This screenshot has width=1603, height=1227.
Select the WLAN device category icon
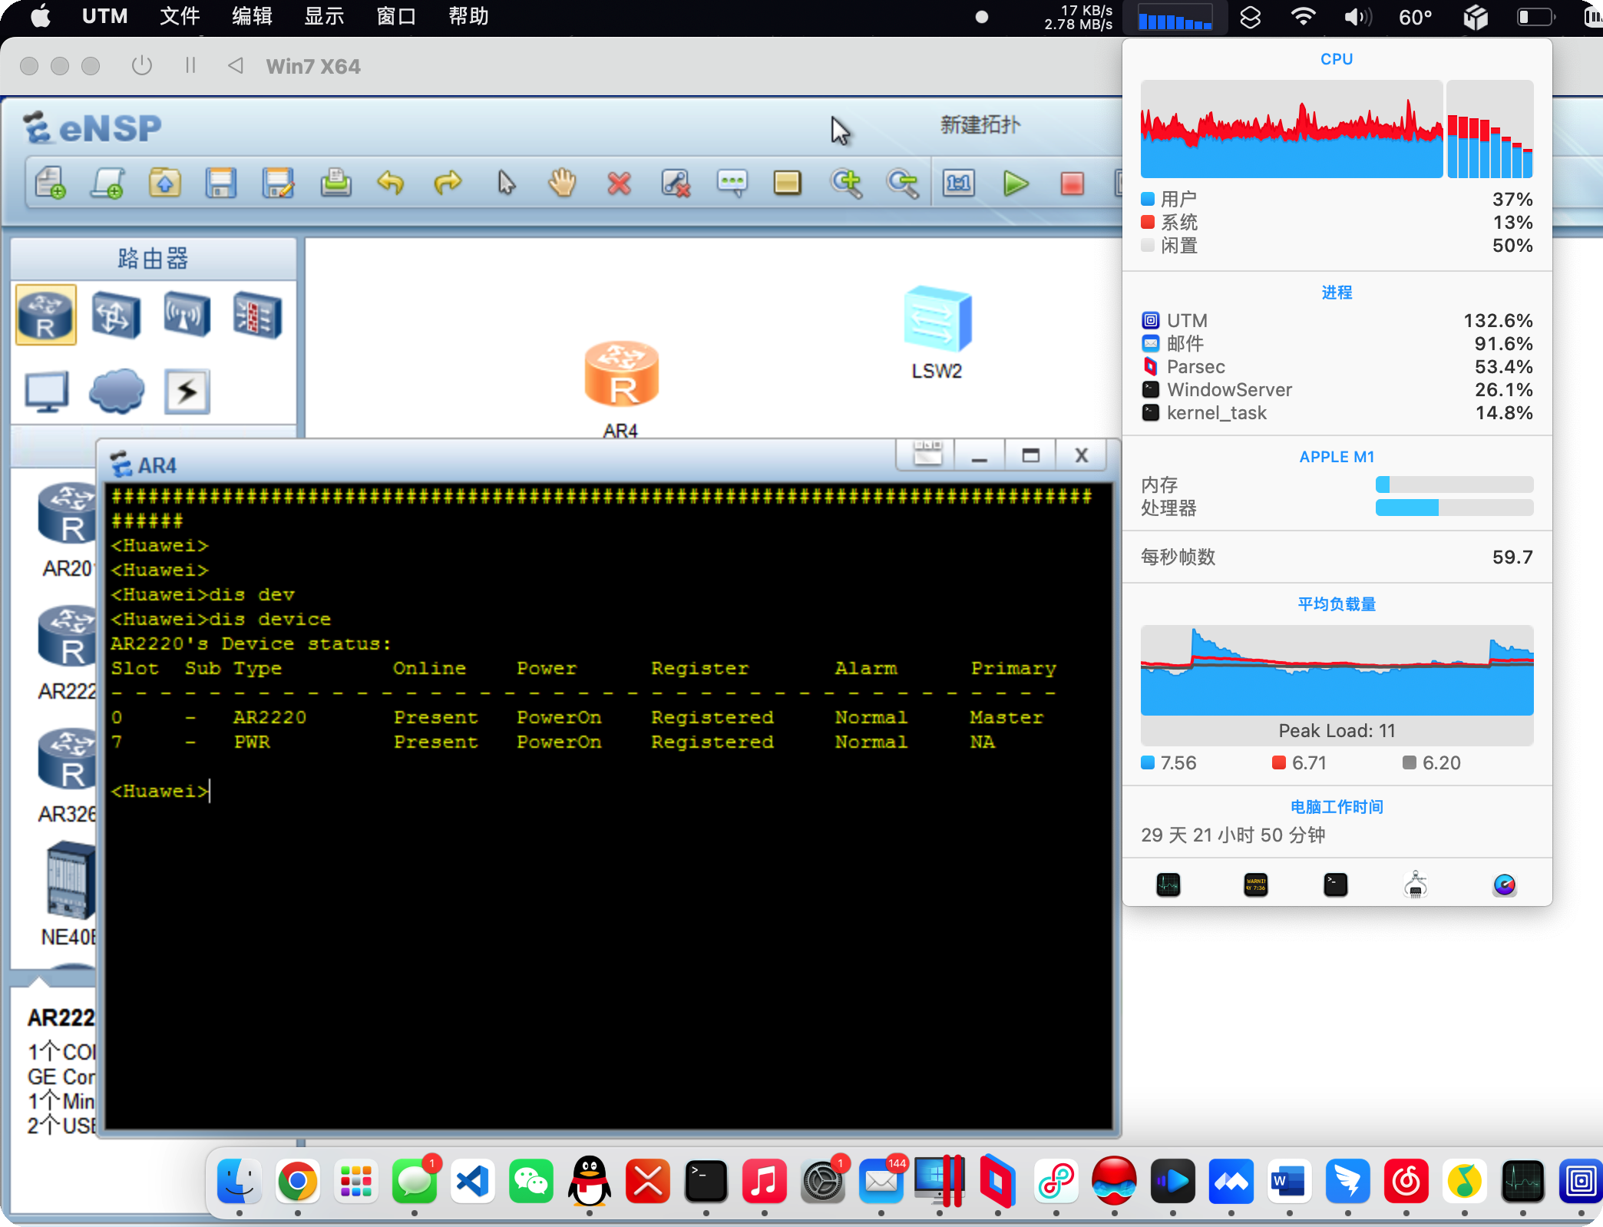[x=187, y=315]
